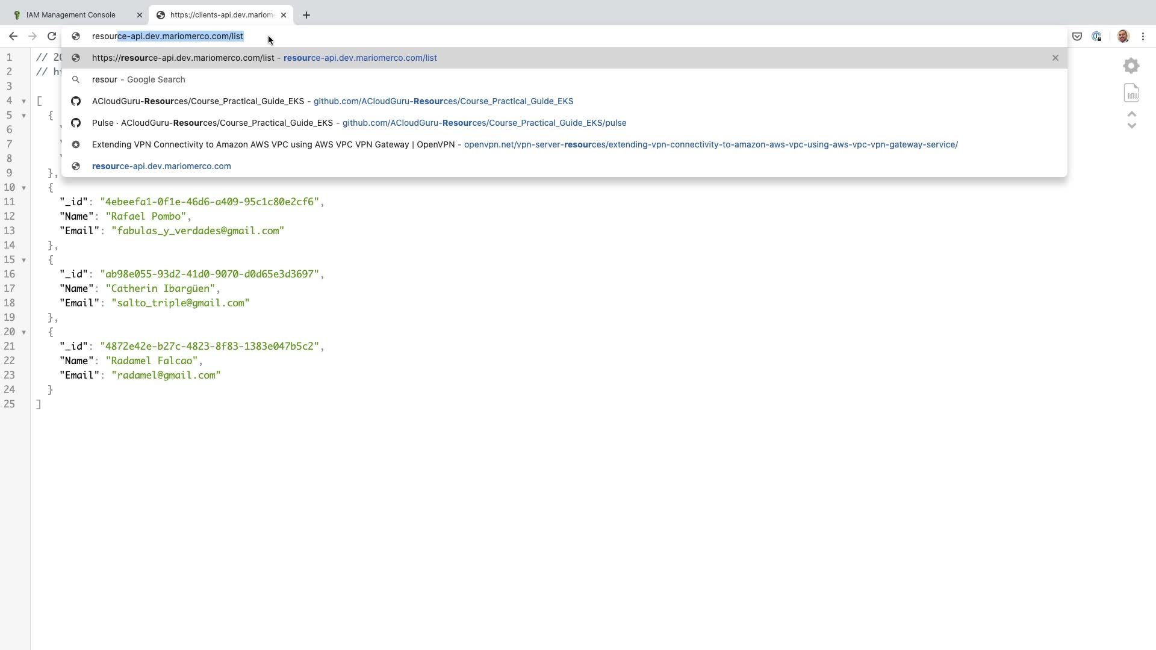The height and width of the screenshot is (650, 1156).
Task: Collapse the object starting on line 20
Action: click(x=23, y=332)
